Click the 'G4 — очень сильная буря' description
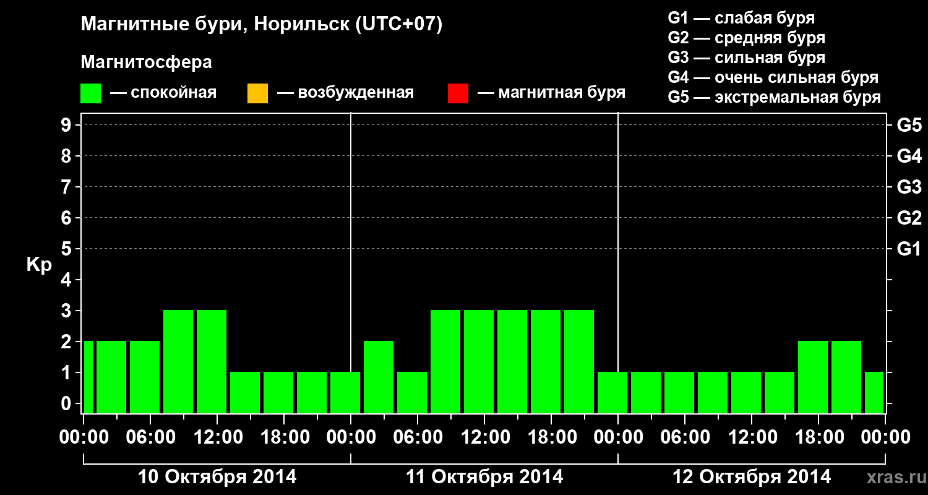928x495 pixels. click(773, 77)
